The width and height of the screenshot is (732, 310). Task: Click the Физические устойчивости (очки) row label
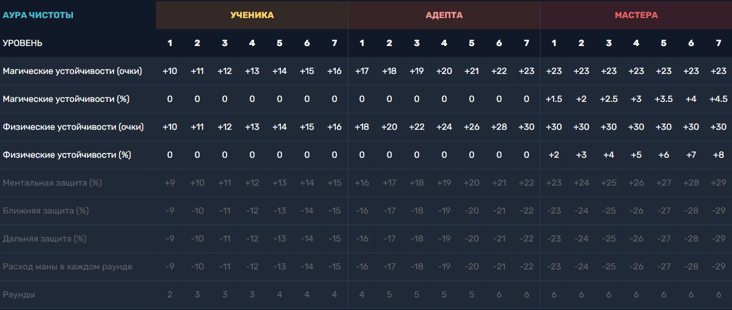(x=73, y=127)
